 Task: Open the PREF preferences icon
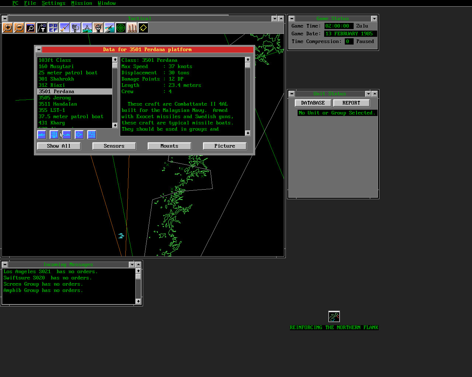coord(53,28)
